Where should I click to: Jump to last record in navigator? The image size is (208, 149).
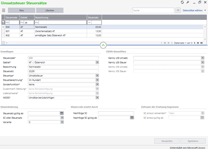(201, 43)
